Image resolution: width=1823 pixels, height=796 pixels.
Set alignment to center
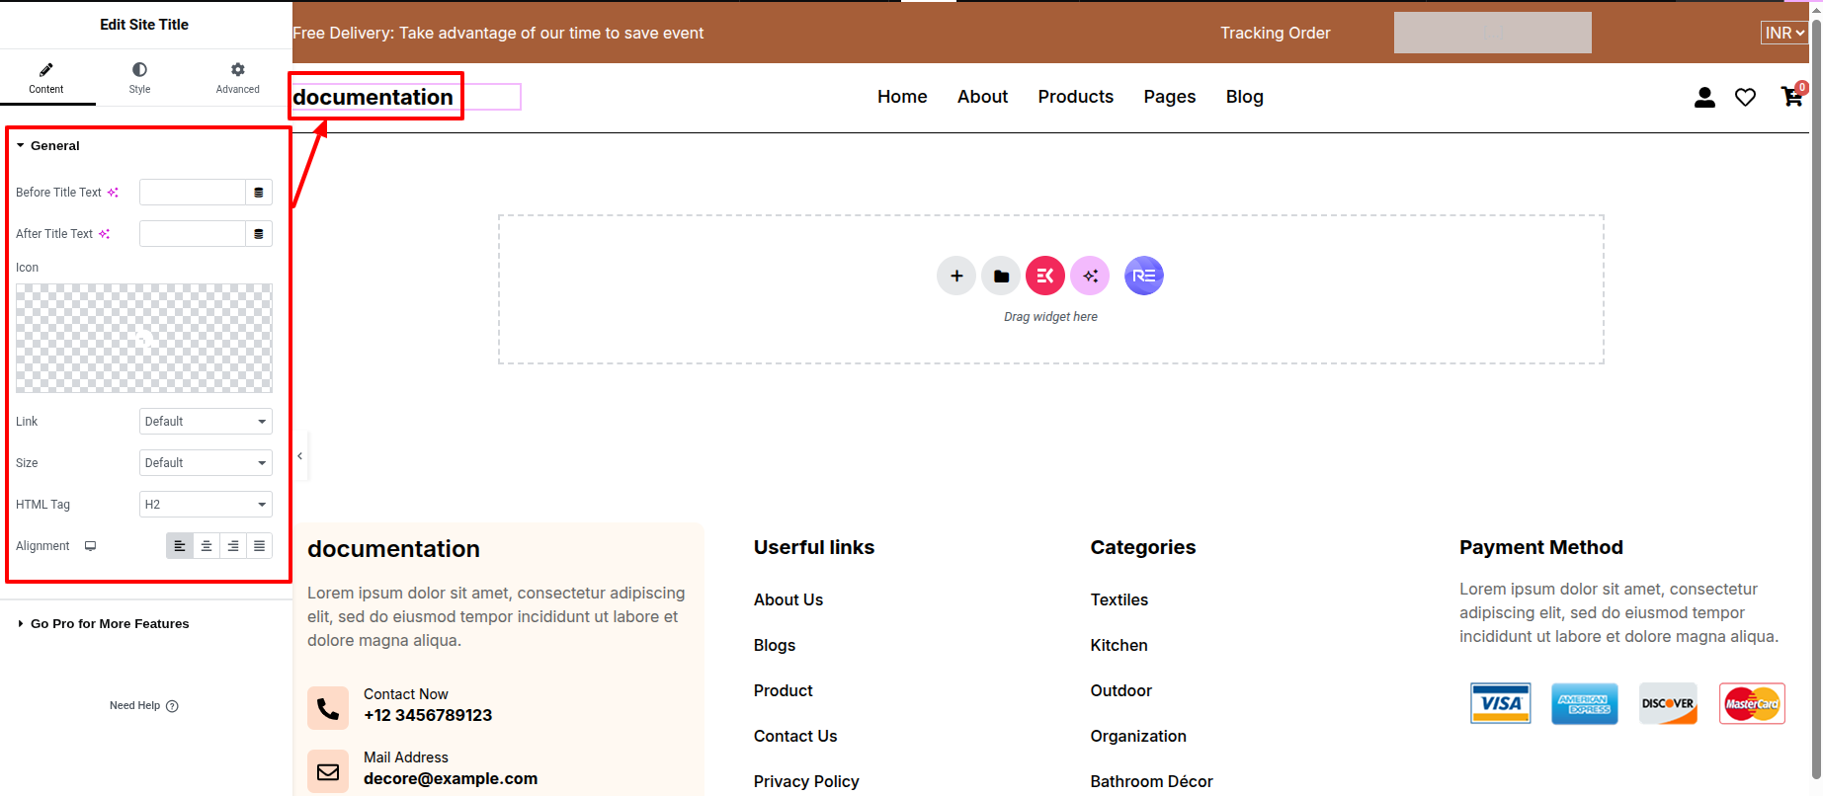207,546
